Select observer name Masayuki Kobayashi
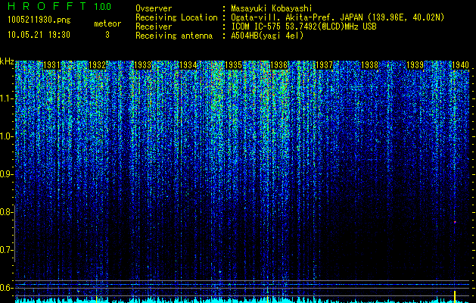The image size is (476, 303). point(272,8)
